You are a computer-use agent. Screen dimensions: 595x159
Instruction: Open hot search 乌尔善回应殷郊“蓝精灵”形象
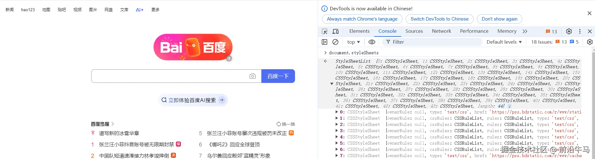pyautogui.click(x=239, y=156)
